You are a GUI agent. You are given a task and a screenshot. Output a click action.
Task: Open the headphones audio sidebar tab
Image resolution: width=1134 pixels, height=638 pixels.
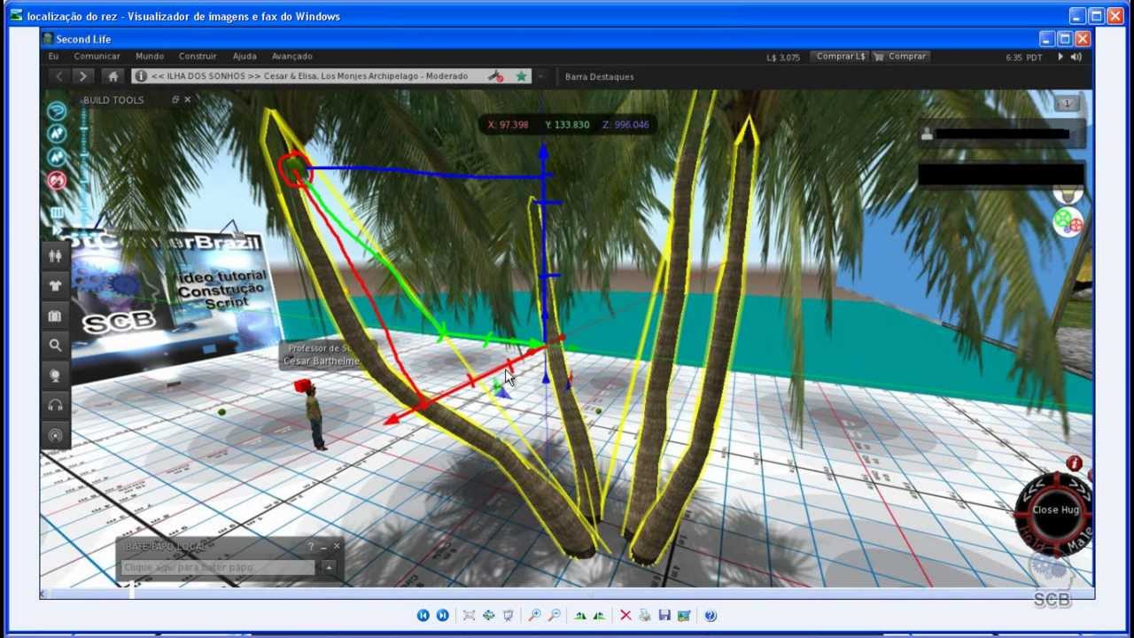[56, 405]
